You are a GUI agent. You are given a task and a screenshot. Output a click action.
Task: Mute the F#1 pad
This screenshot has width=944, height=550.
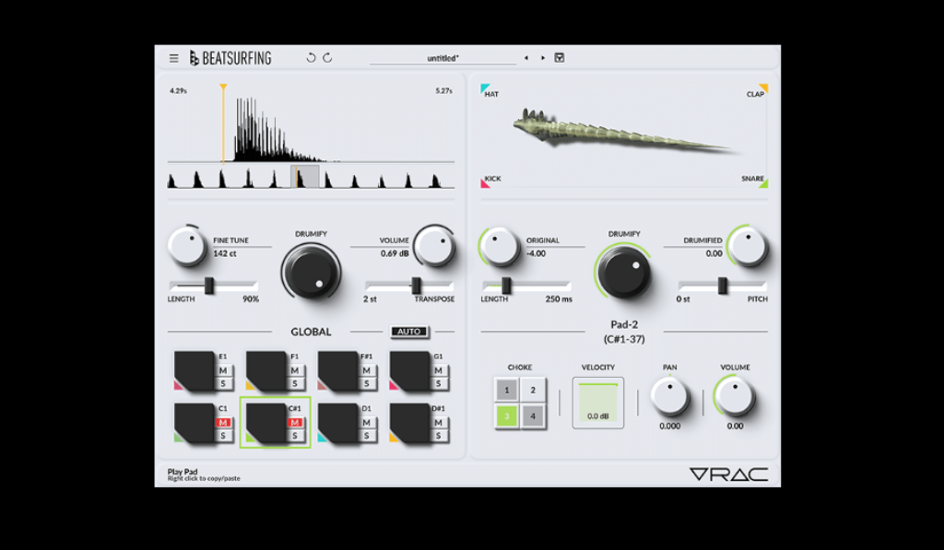(x=367, y=370)
